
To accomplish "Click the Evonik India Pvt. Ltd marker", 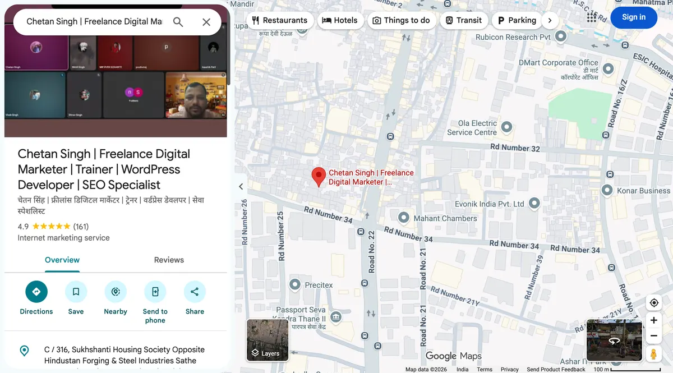I will click(x=534, y=204).
